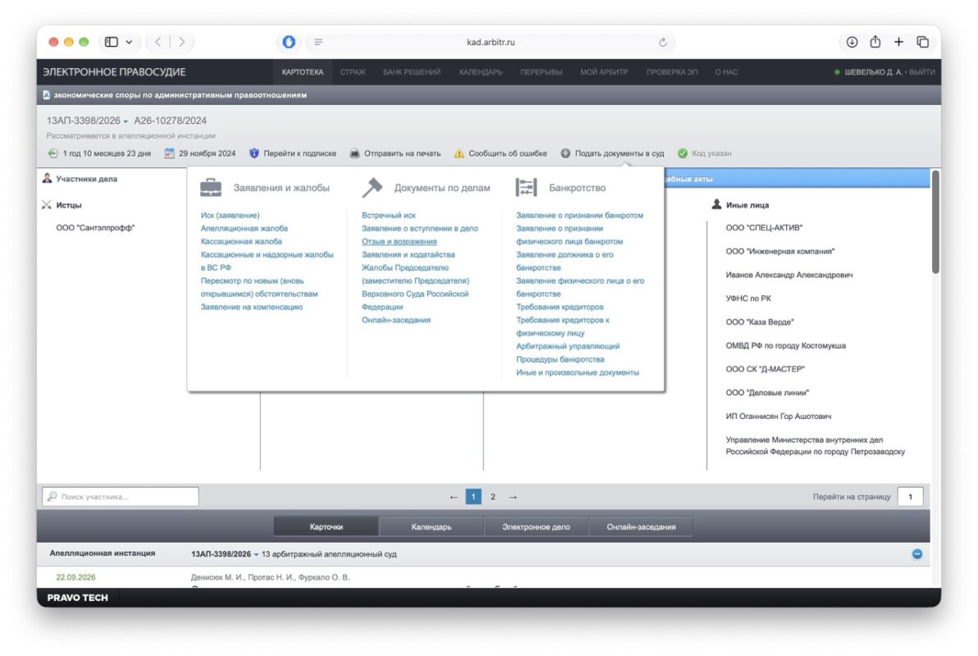Go back with Safari's back arrow

[x=158, y=42]
